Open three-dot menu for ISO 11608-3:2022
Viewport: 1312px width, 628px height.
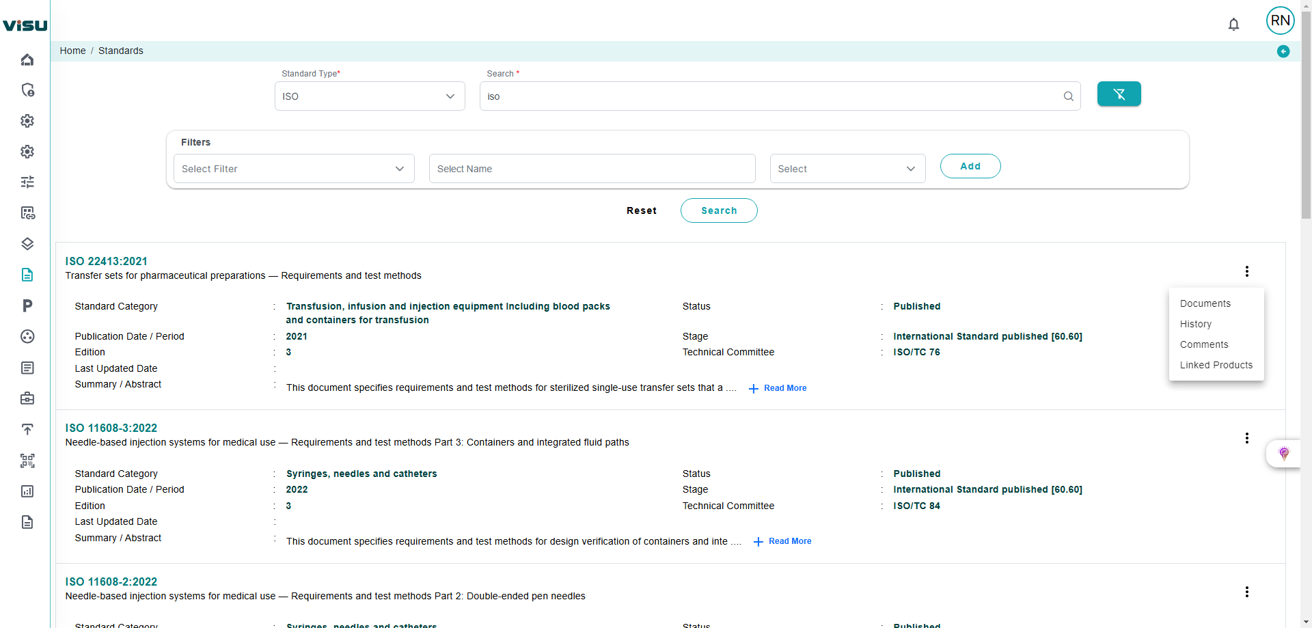coord(1246,438)
